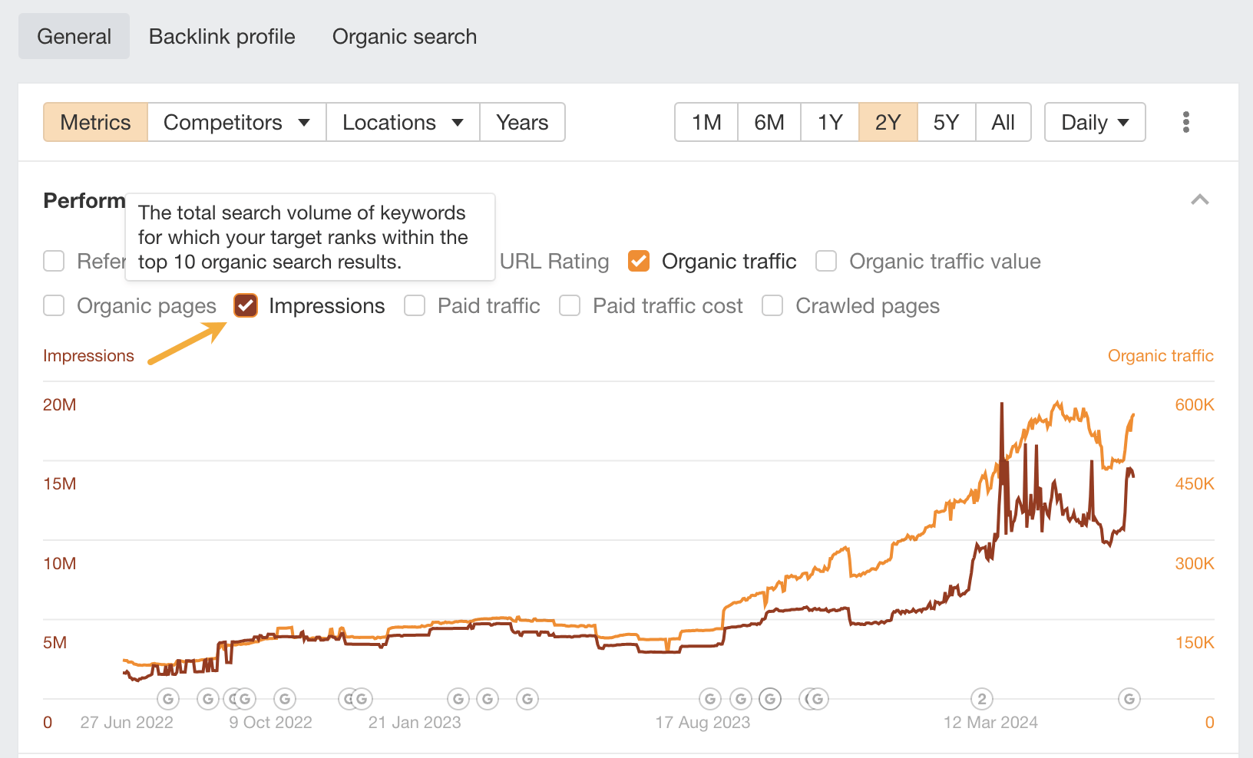Viewport: 1253px width, 758px height.
Task: Collapse the Performance section chevron
Action: (x=1200, y=200)
